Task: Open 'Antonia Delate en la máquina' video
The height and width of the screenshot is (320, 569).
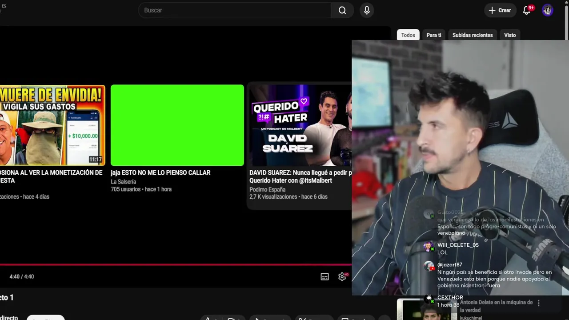Action: click(x=496, y=306)
